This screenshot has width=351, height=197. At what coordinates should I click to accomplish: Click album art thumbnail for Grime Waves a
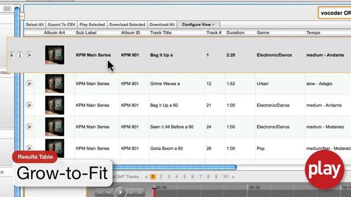[55, 84]
